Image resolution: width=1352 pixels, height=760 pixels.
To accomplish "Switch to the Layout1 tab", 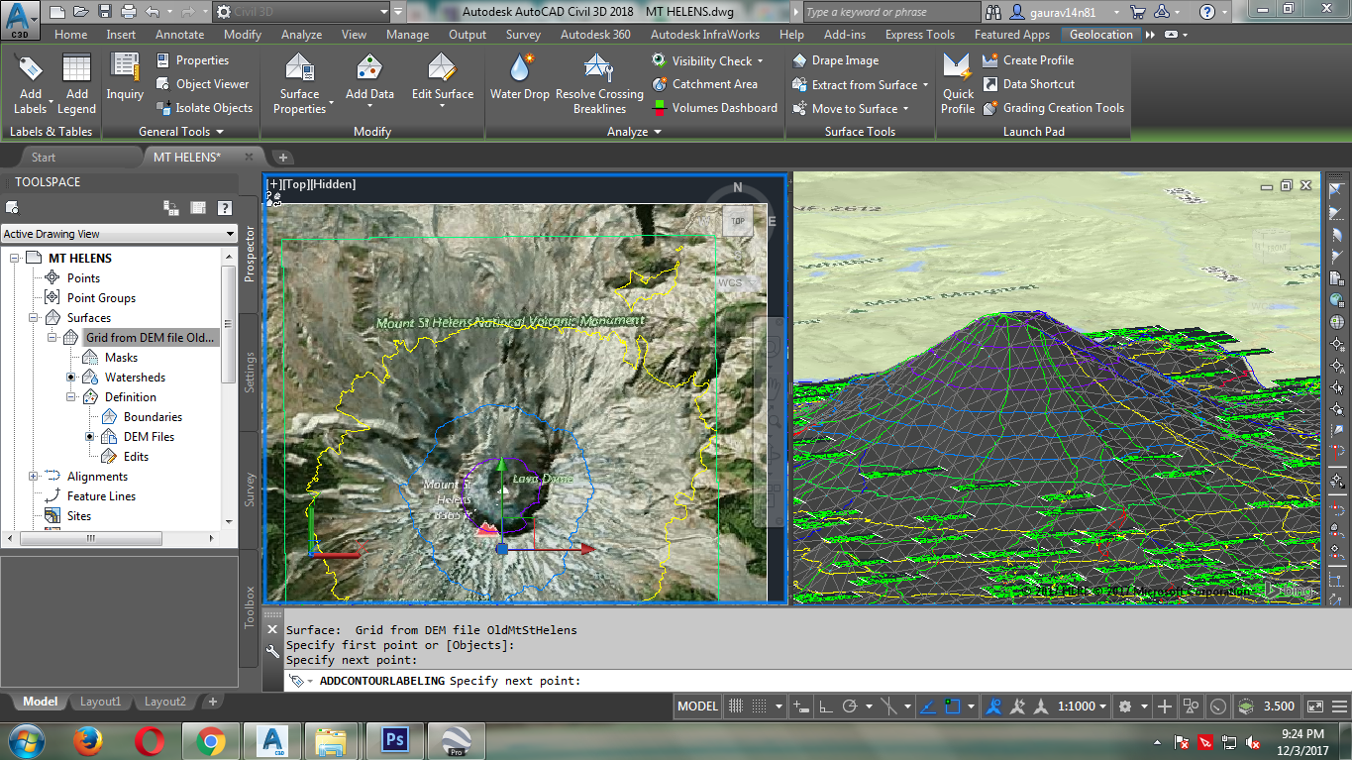I will click(100, 702).
